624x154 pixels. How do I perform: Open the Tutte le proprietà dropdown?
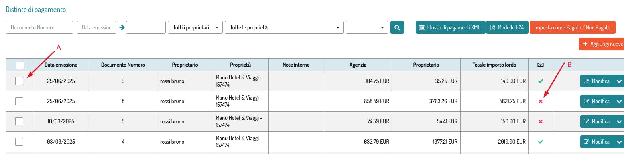click(284, 27)
